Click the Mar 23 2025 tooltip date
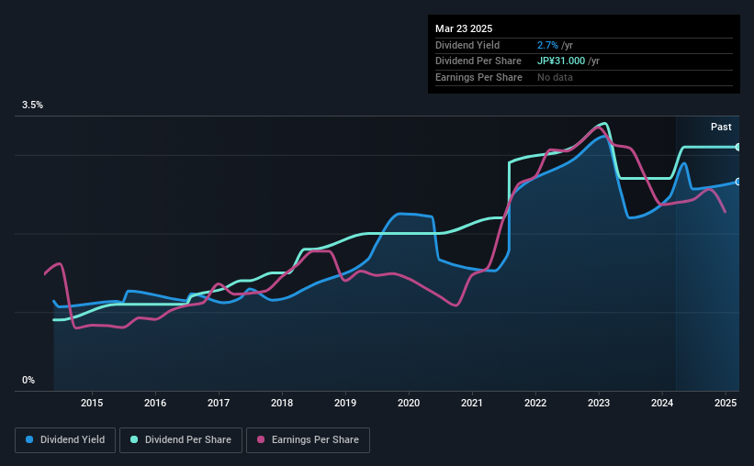754x466 pixels. pyautogui.click(x=464, y=28)
